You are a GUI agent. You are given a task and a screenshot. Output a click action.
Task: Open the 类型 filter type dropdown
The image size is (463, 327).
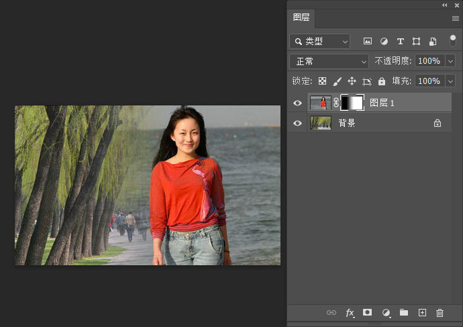(x=320, y=42)
